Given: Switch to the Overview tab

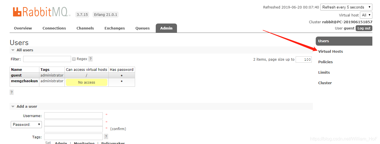Looking at the screenshot, I should point(23,28).
